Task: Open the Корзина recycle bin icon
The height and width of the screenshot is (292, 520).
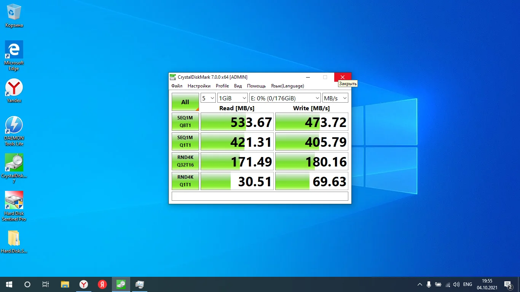Action: tap(14, 16)
